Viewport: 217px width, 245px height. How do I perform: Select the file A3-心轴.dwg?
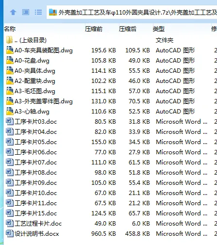(32, 112)
